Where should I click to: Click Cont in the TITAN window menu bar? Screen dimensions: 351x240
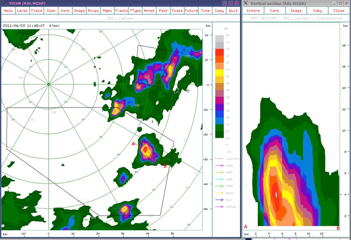tap(65, 11)
